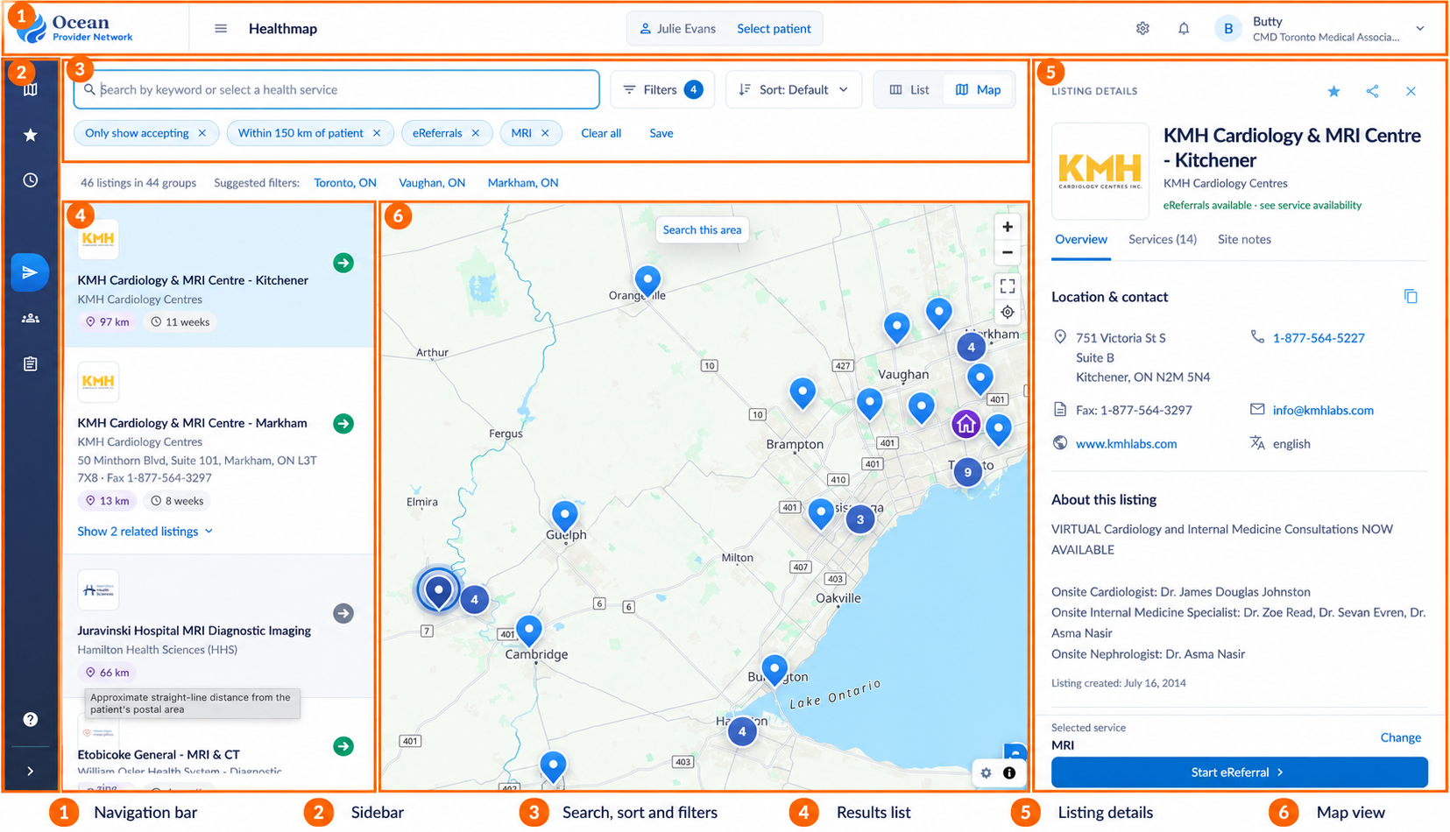
Task: Open the Site notes tab
Action: 1244,240
